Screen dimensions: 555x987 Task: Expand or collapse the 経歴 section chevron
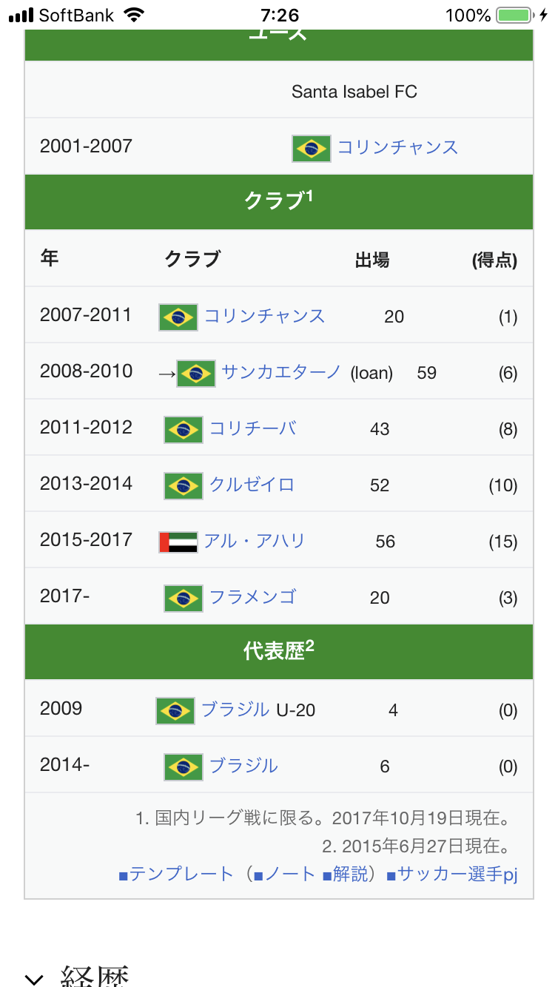tap(34, 978)
